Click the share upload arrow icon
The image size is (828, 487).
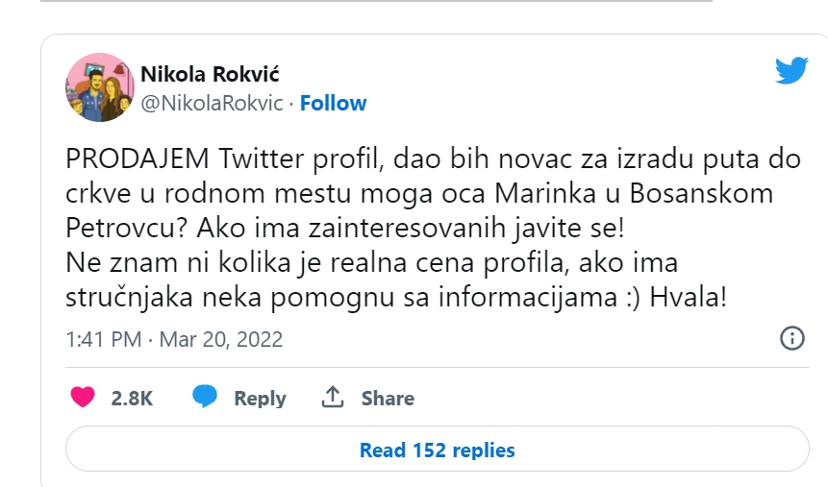tap(333, 398)
